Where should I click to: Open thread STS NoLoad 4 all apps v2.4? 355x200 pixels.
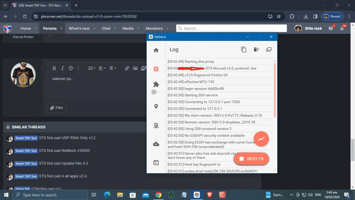click(x=63, y=176)
